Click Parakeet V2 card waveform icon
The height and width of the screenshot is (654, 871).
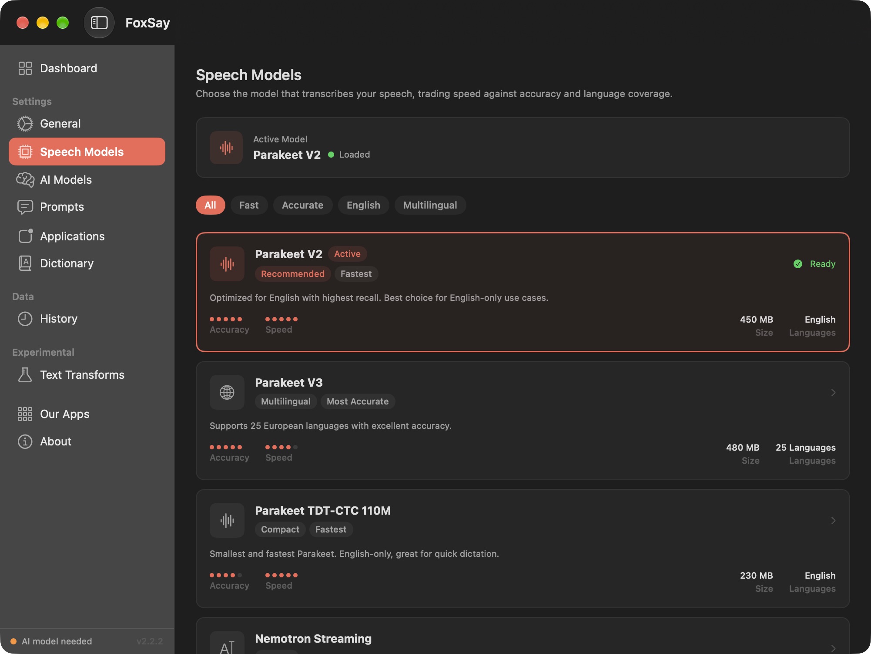(x=227, y=264)
